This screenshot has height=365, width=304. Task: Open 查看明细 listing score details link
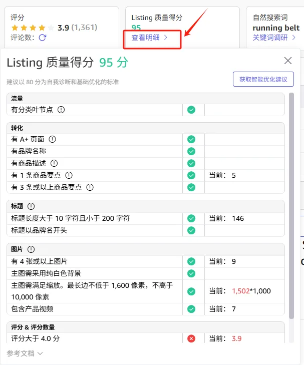coord(149,38)
